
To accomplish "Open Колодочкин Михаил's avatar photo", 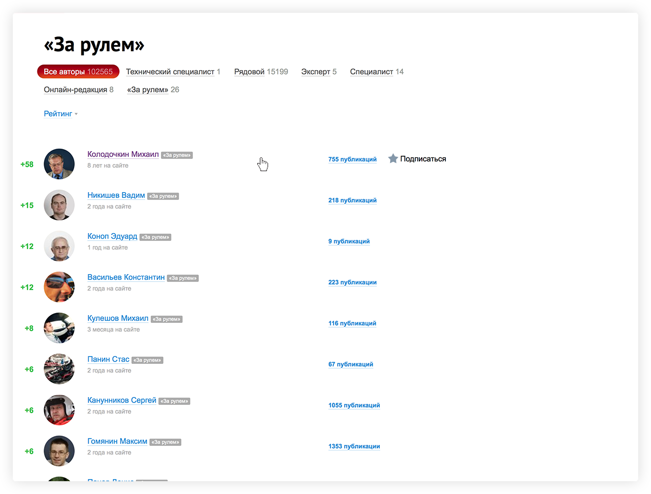I will tap(59, 164).
